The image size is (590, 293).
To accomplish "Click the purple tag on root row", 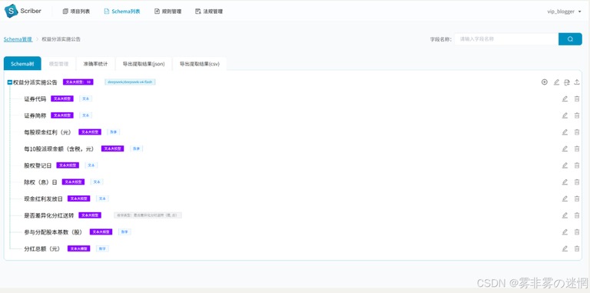I will click(78, 82).
